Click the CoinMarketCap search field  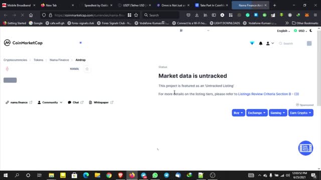coord(288,43)
